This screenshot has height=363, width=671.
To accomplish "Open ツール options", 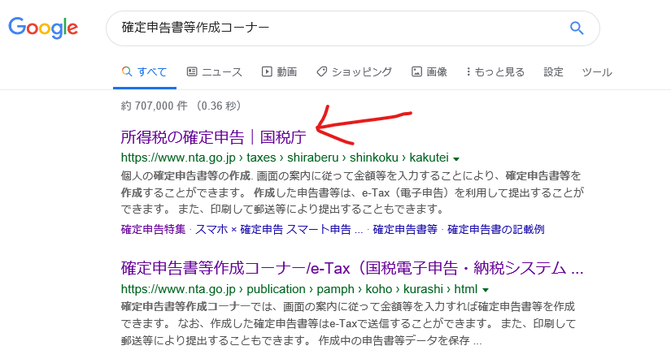I will click(597, 71).
